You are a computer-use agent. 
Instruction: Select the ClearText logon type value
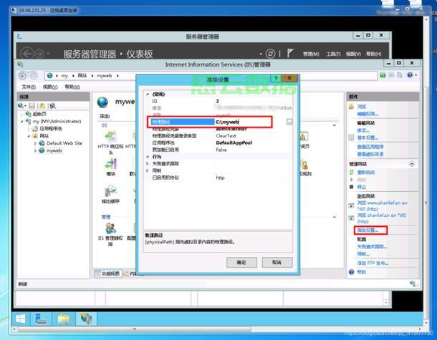[226, 136]
